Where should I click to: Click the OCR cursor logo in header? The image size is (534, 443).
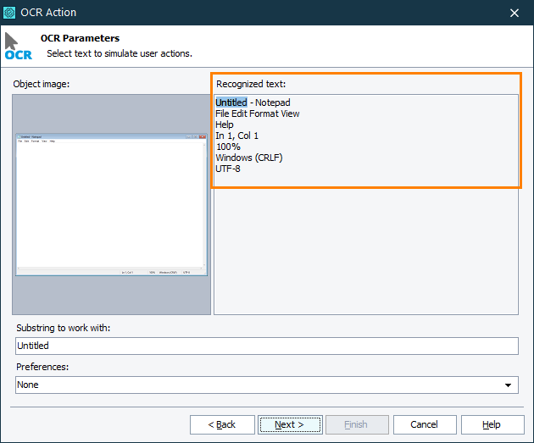tap(17, 47)
